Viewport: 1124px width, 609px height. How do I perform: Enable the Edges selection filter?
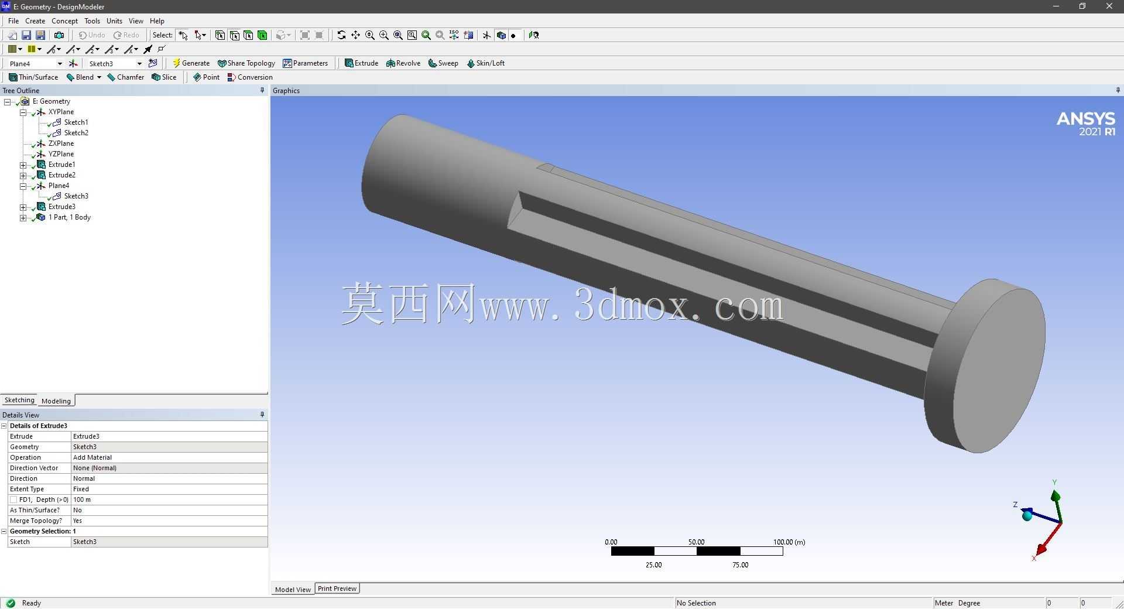[234, 35]
